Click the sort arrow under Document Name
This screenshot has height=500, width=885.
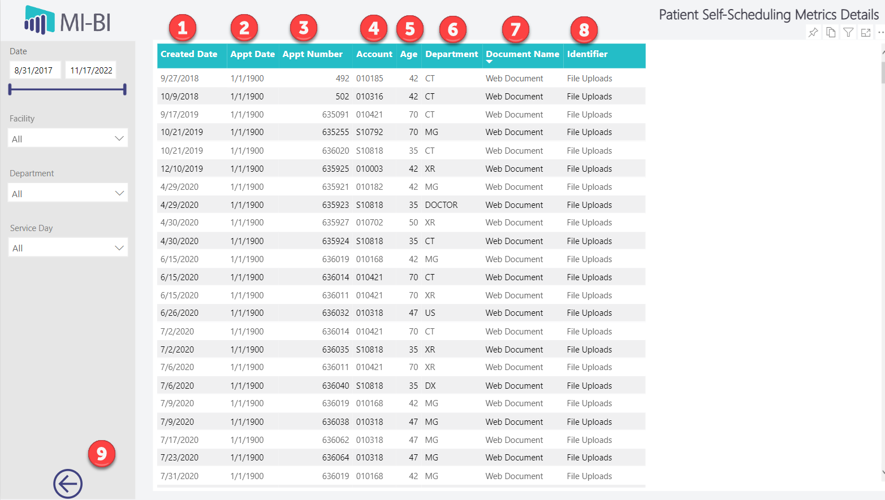click(489, 62)
